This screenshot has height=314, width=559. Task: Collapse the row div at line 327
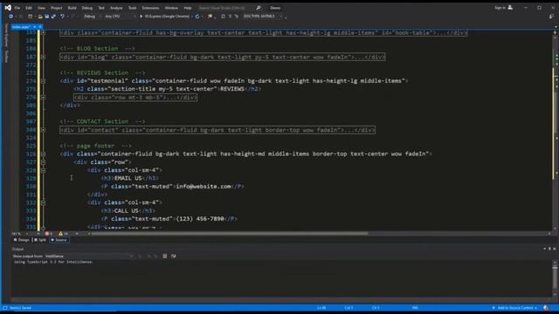point(43,162)
